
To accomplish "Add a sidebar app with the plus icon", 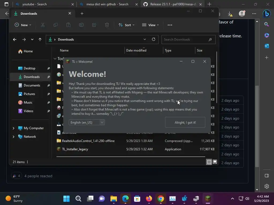I will click(x=267, y=58).
